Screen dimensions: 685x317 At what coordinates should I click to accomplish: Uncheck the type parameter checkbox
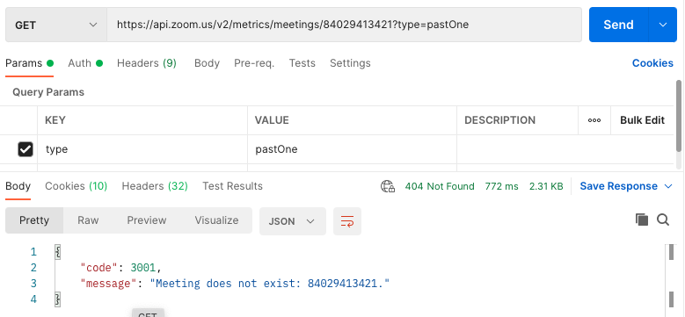25,149
